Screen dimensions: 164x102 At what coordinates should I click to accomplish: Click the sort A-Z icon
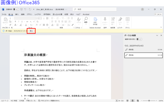pyautogui.click(x=69, y=25)
